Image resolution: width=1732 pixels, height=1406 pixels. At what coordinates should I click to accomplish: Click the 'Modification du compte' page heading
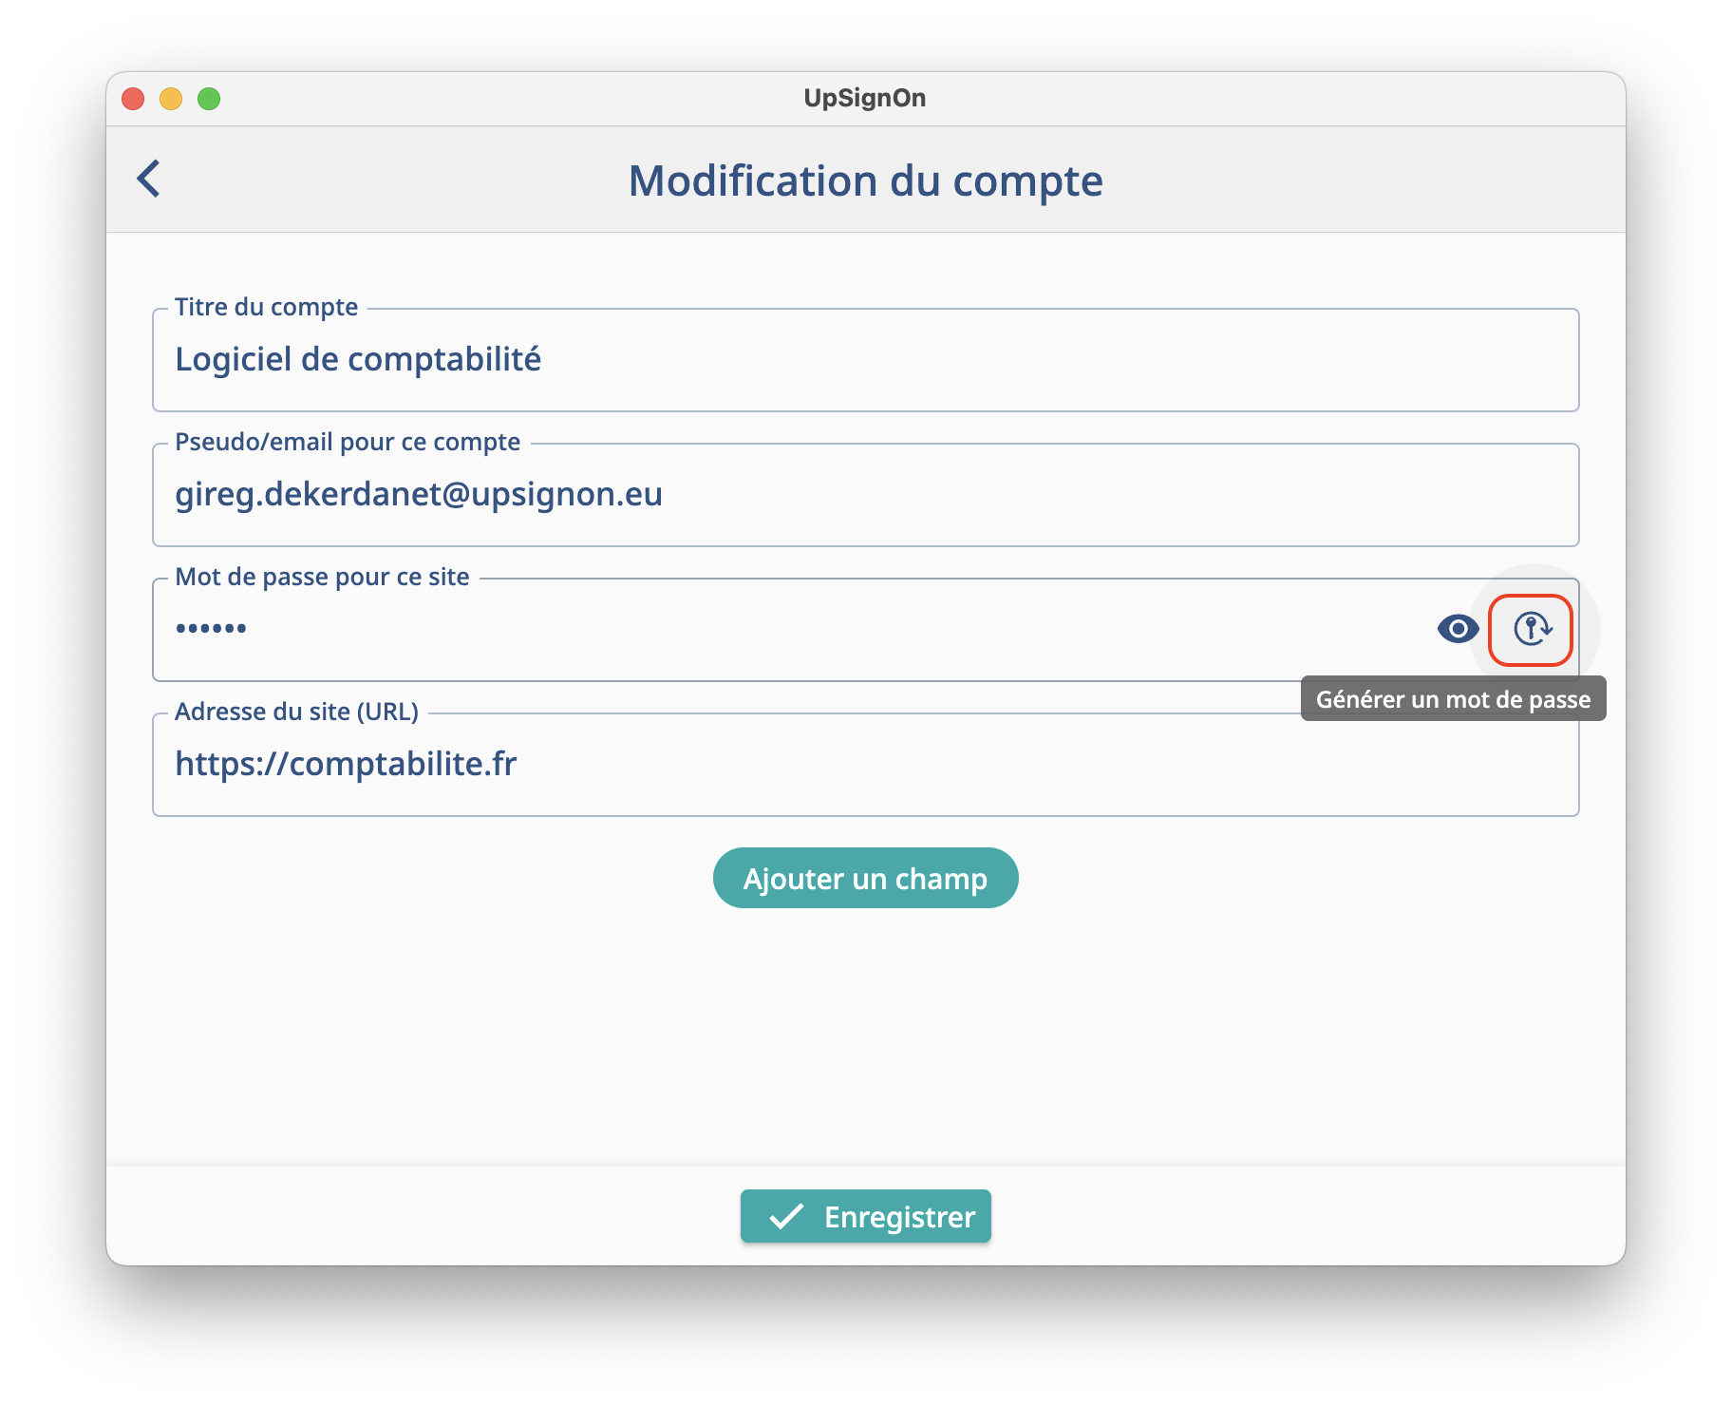point(865,180)
